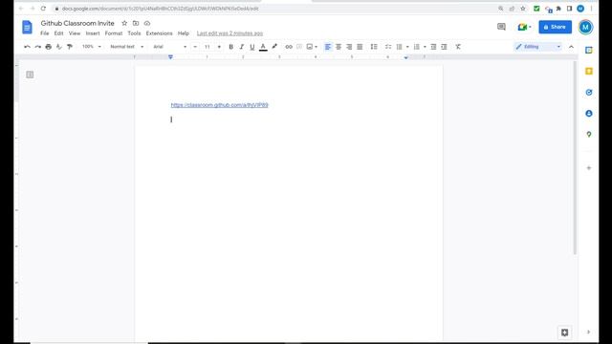Viewport: 612px width, 344px height.
Task: Insert a checklist
Action: click(x=388, y=47)
